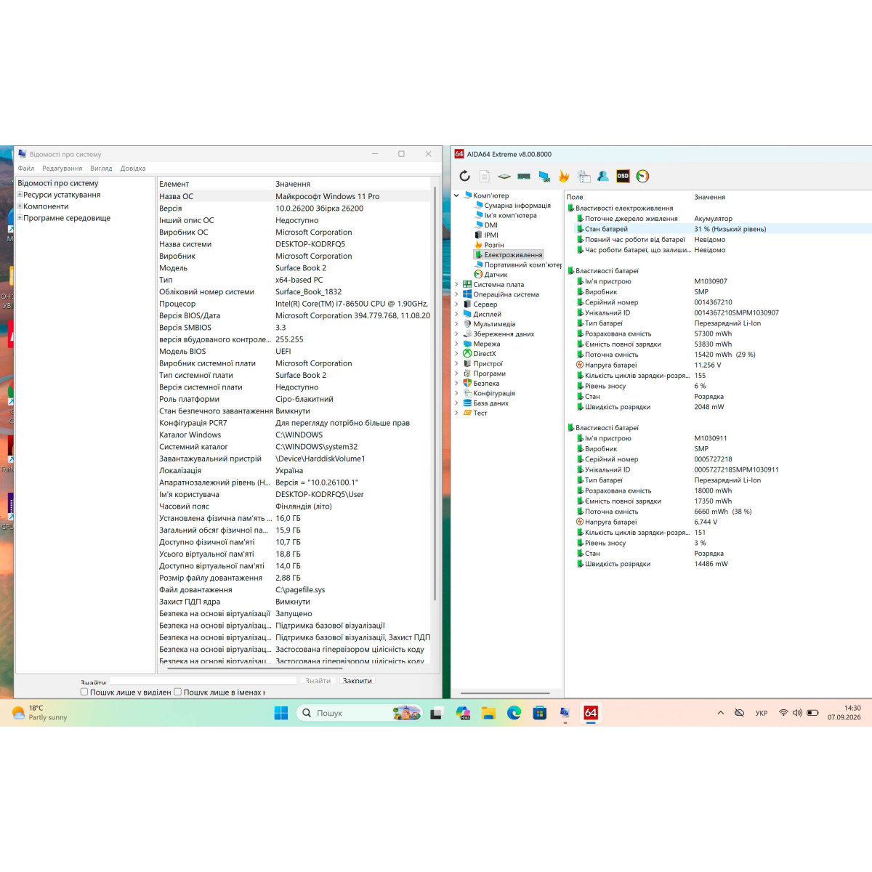Image resolution: width=872 pixels, height=872 pixels.
Task: Click the Знайти search input field
Action: pyautogui.click(x=203, y=681)
